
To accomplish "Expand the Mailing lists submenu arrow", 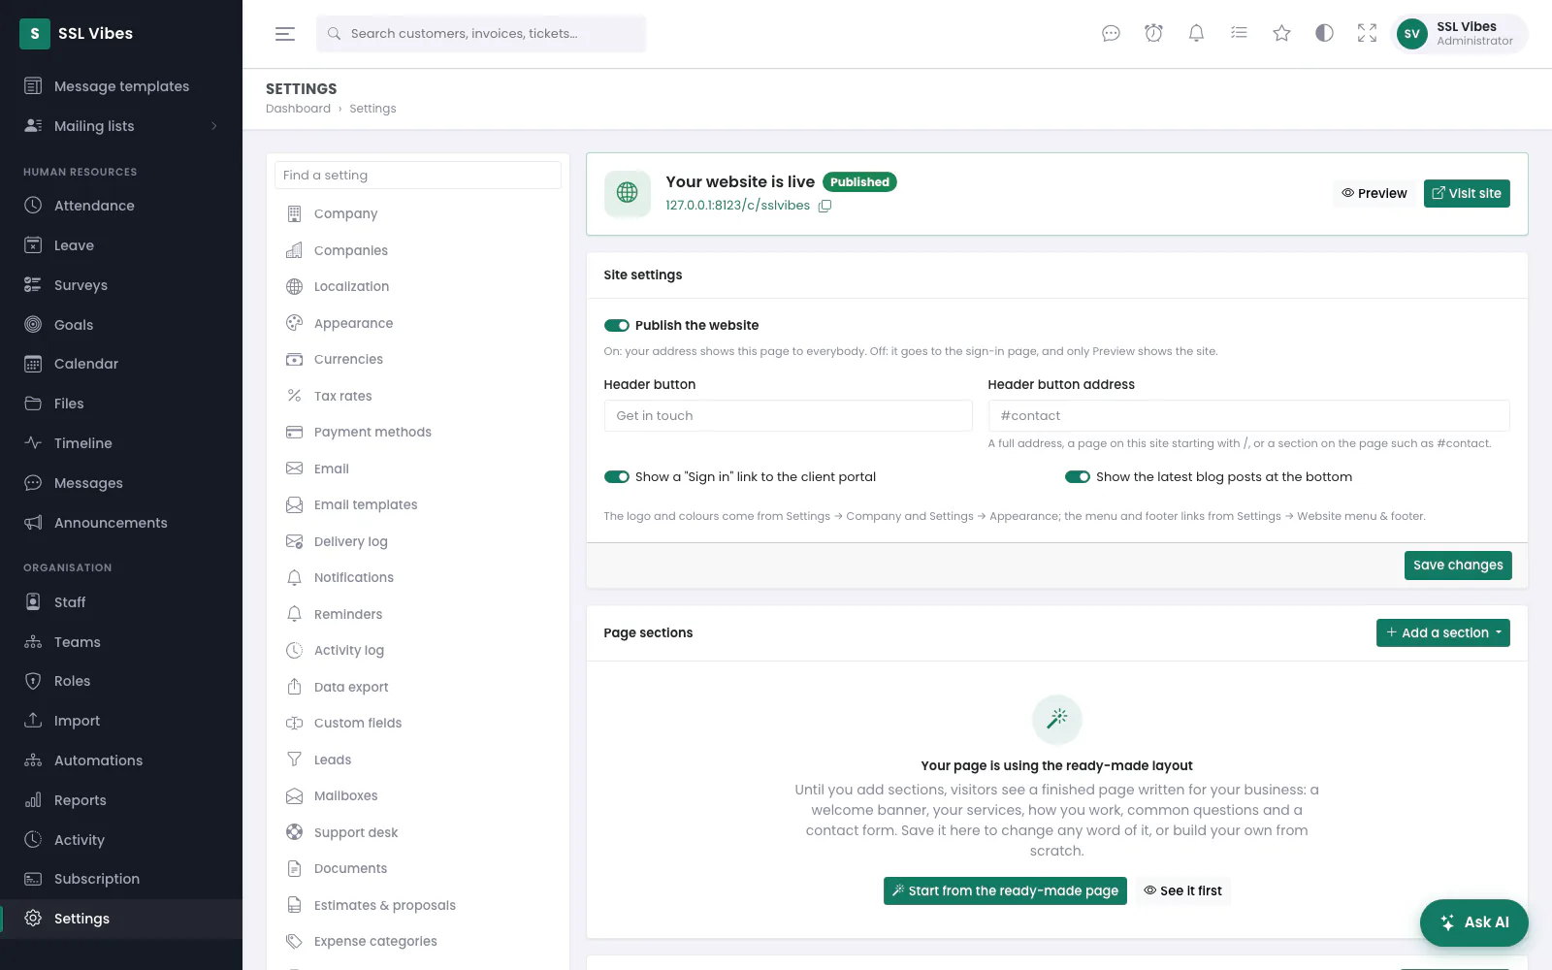I will (x=214, y=126).
